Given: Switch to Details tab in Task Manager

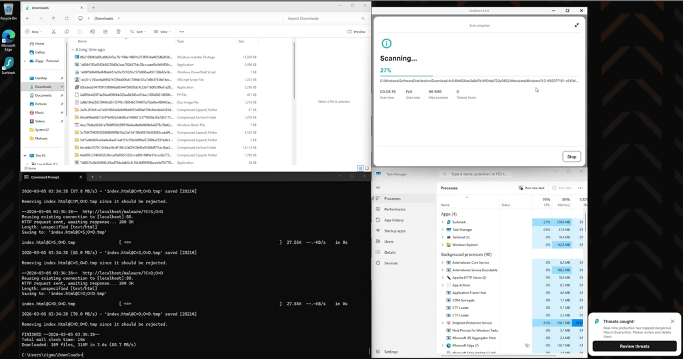Looking at the screenshot, I should click(x=404, y=252).
